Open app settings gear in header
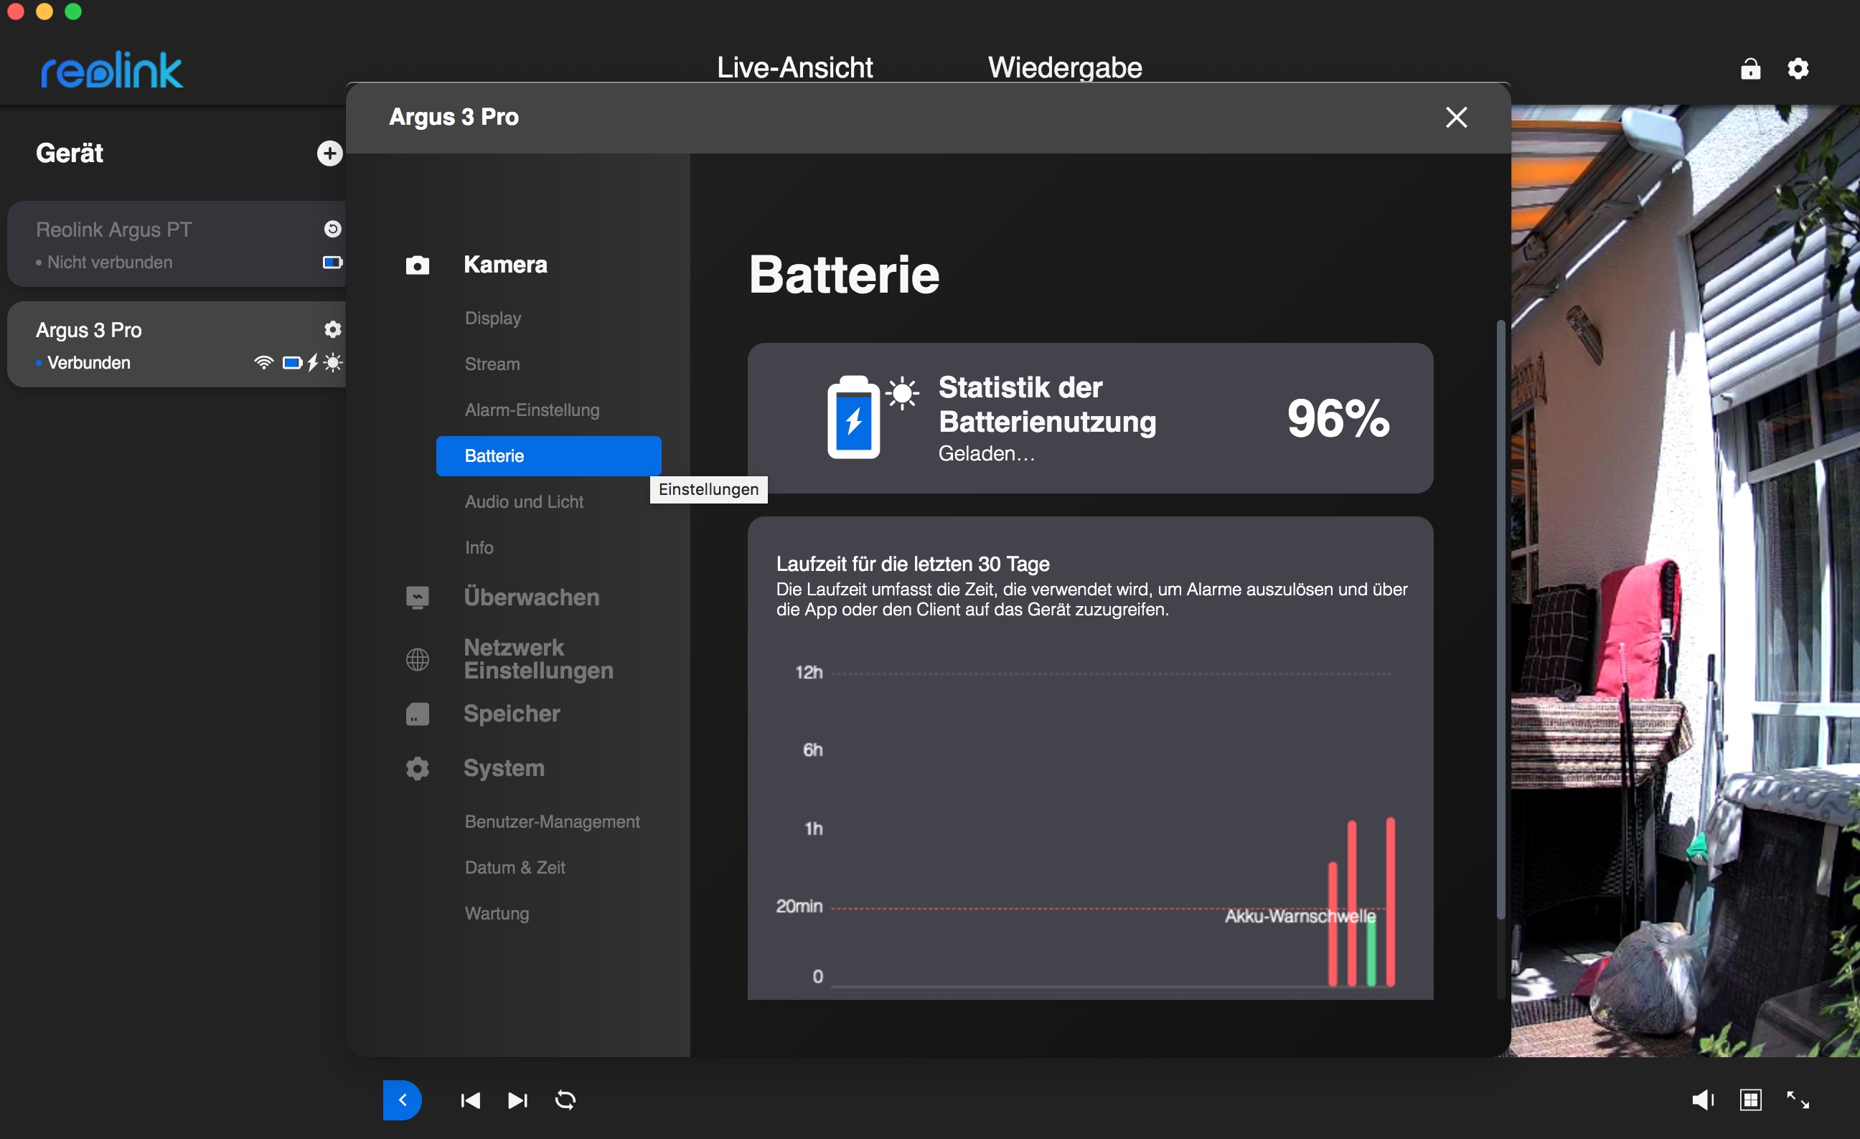This screenshot has height=1139, width=1860. click(x=1798, y=70)
